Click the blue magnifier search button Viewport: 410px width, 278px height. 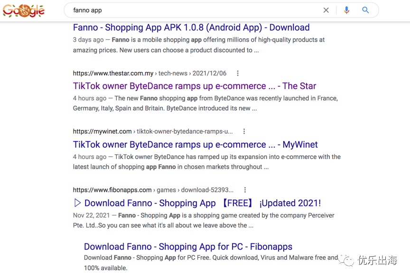tap(365, 10)
